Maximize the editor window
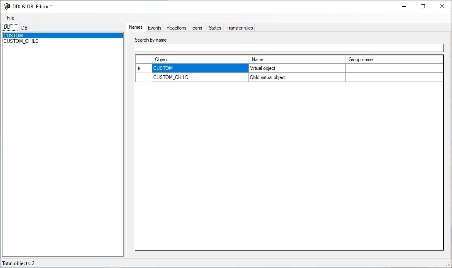 point(423,6)
